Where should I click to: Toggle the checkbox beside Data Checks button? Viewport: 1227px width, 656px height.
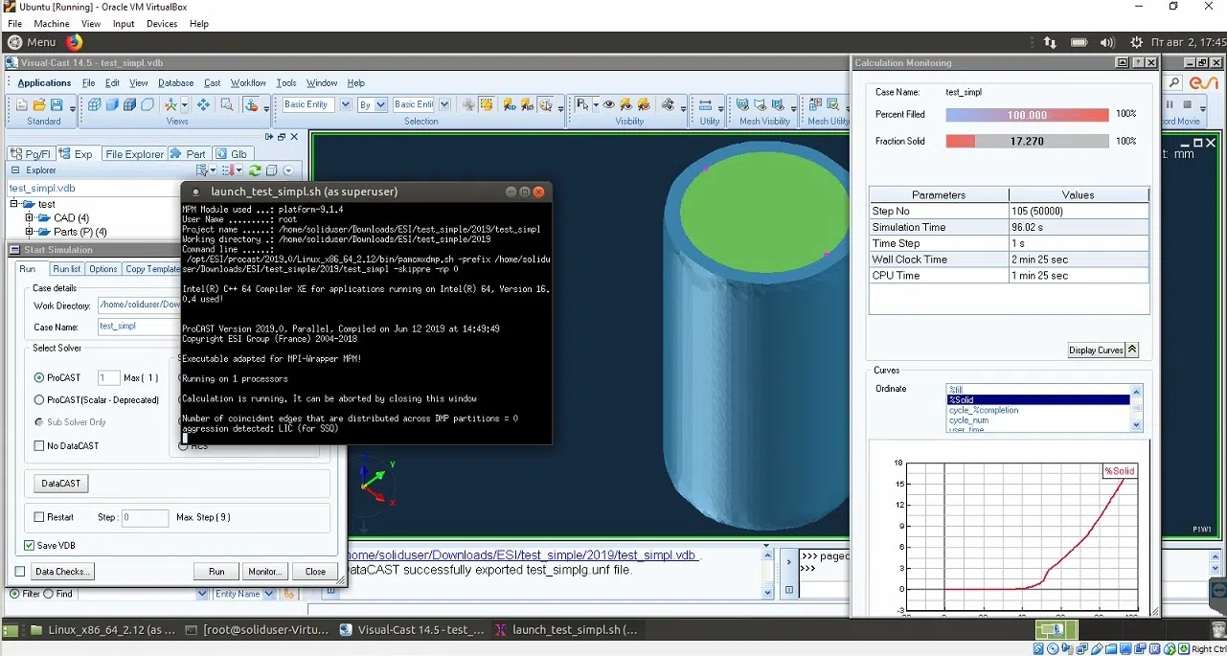coord(20,572)
